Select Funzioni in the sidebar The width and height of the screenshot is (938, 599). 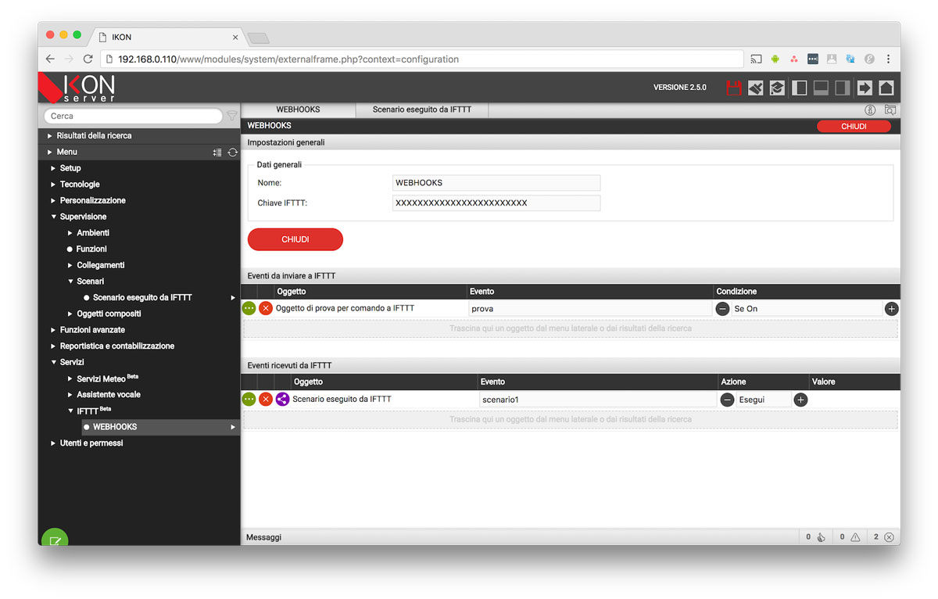(91, 249)
